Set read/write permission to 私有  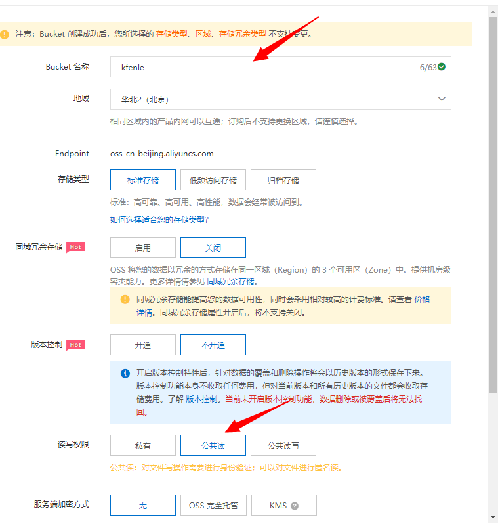click(143, 445)
